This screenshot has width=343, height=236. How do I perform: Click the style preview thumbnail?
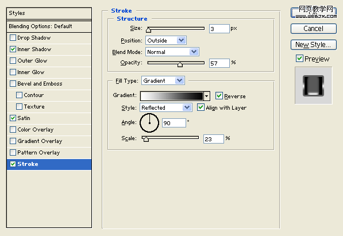click(x=313, y=86)
